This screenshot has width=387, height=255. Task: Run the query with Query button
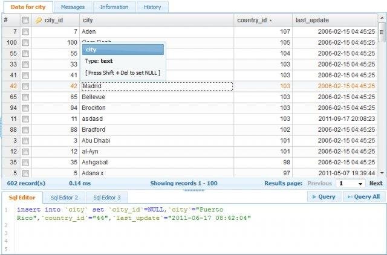click(x=324, y=197)
